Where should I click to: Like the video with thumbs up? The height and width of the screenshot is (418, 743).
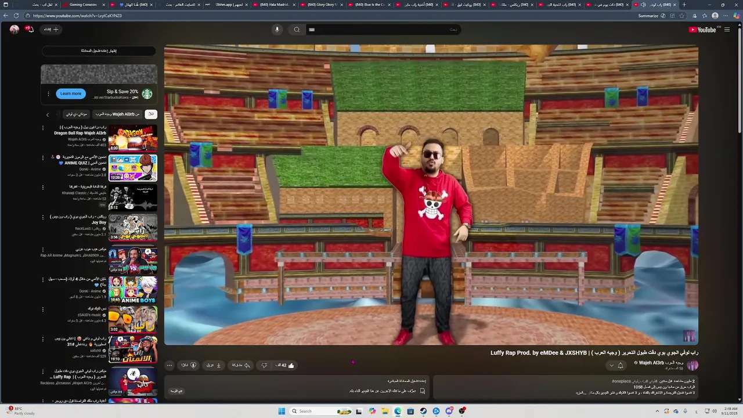tap(285, 365)
